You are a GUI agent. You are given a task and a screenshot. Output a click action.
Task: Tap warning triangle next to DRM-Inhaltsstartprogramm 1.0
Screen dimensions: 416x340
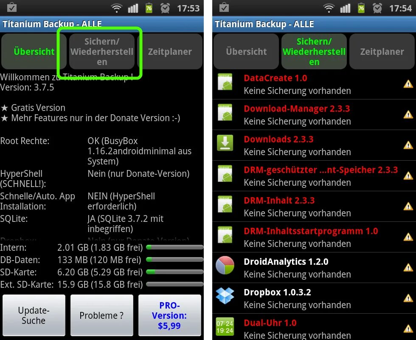[408, 237]
